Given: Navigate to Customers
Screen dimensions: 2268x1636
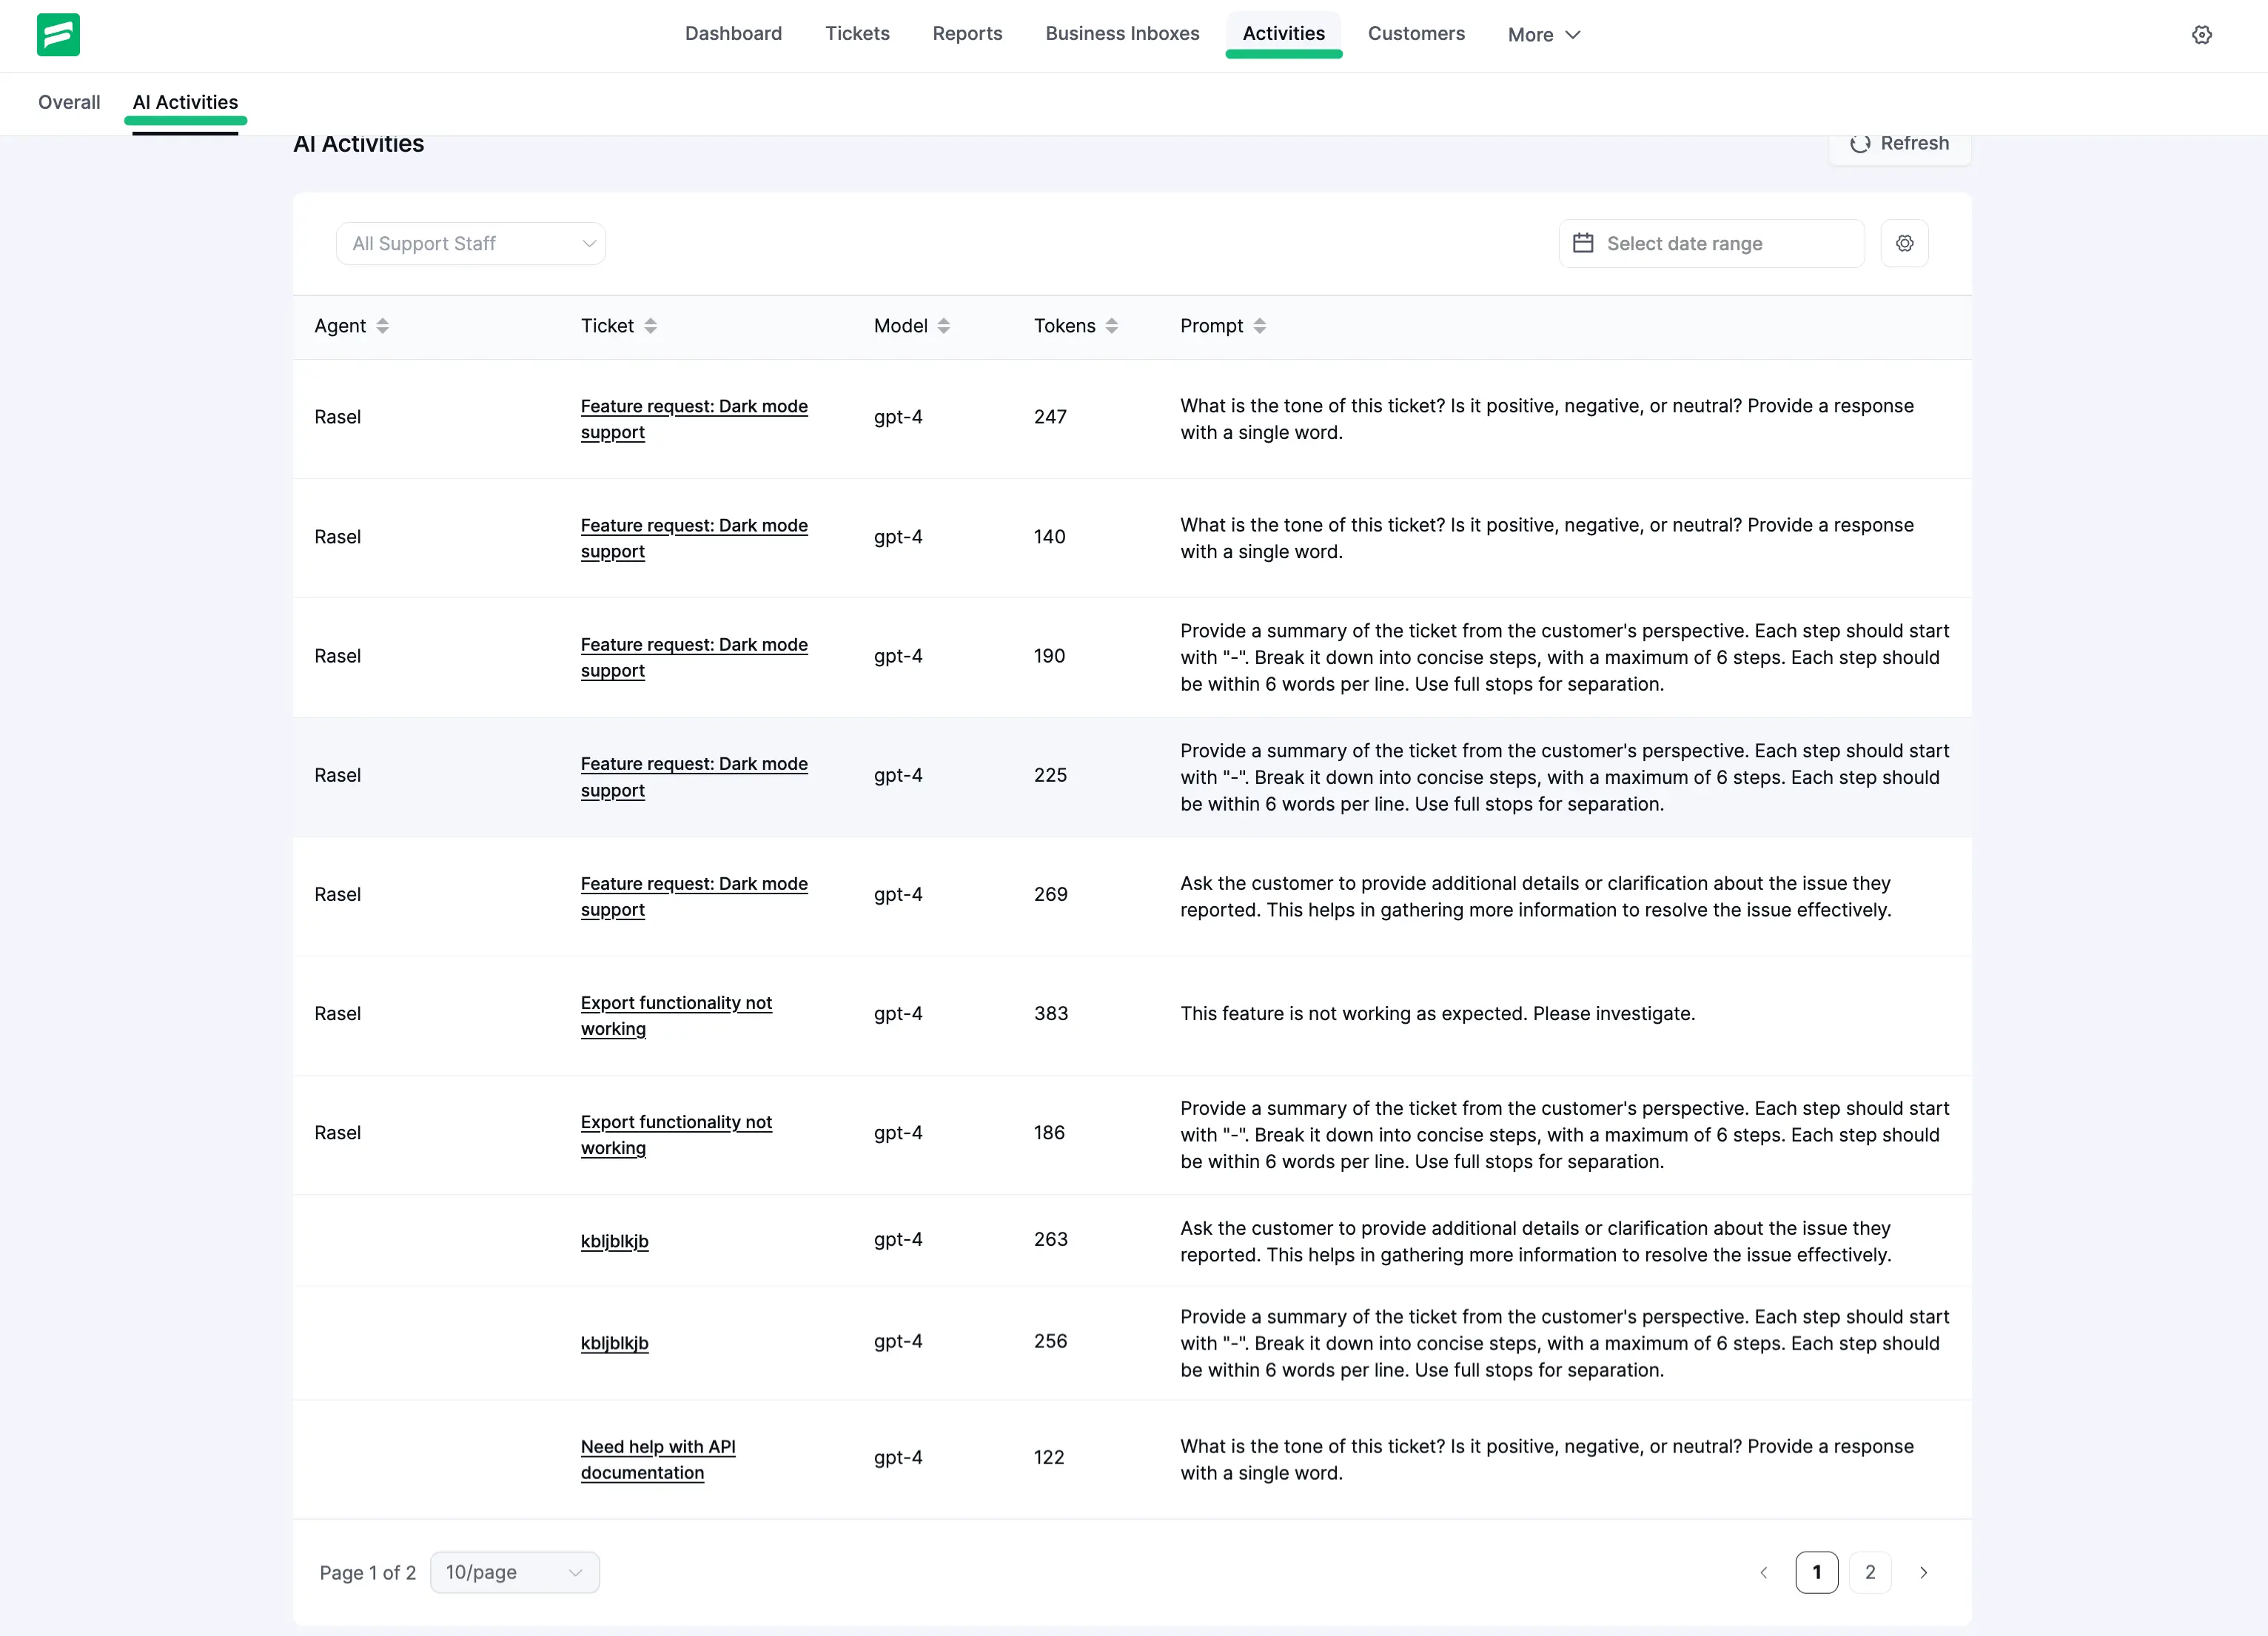Looking at the screenshot, I should tap(1416, 33).
